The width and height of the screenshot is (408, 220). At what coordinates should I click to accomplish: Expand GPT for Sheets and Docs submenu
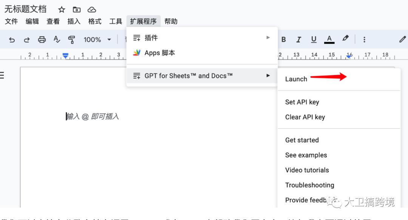pyautogui.click(x=202, y=76)
